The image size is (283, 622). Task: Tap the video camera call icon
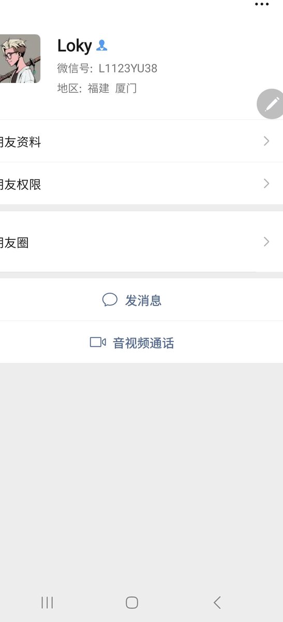[98, 342]
